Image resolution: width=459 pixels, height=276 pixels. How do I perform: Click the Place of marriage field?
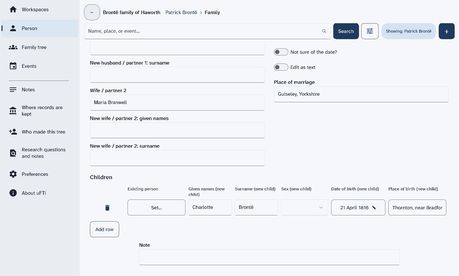361,94
